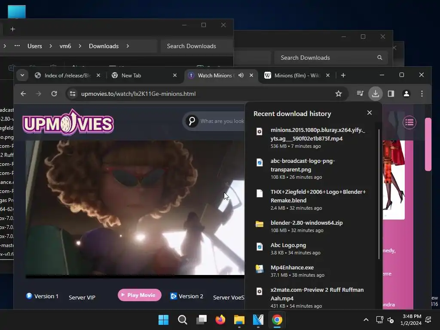Click the download history popup scrollbar

379,194
